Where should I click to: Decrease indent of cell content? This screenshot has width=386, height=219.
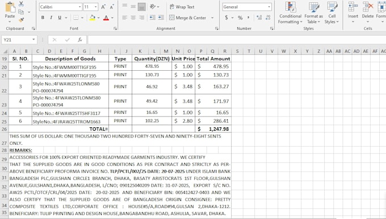click(x=153, y=18)
